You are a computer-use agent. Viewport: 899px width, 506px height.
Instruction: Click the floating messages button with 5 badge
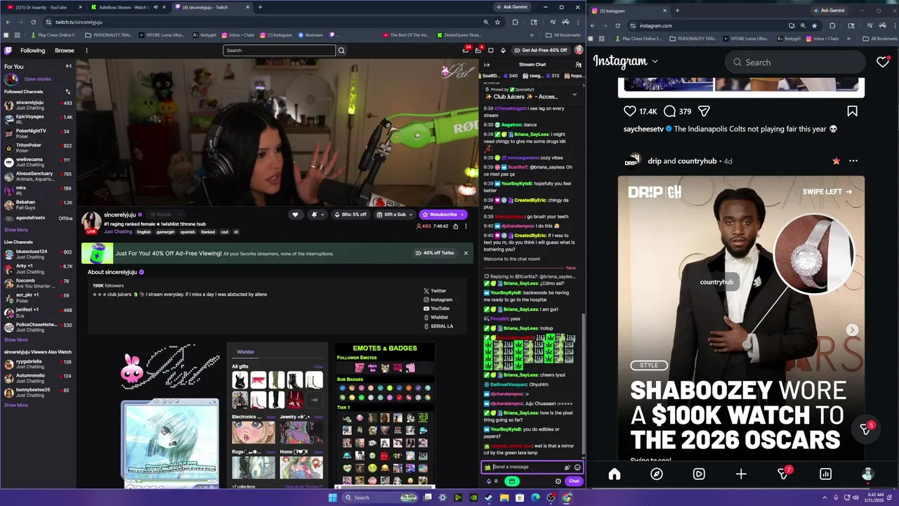867,428
